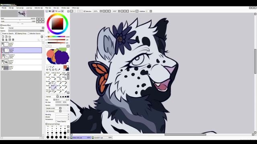Viewport: 257px width, 144px height.
Task: Hide the selected highlighted layer's eye
Action: click(x=3, y=49)
